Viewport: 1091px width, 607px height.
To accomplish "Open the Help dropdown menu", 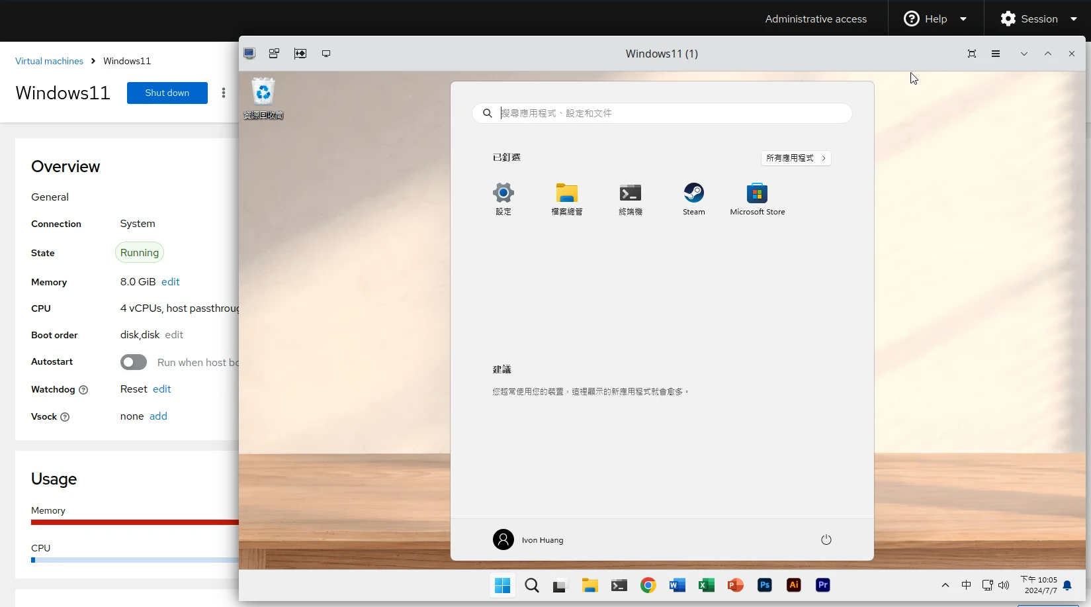I will (x=935, y=19).
